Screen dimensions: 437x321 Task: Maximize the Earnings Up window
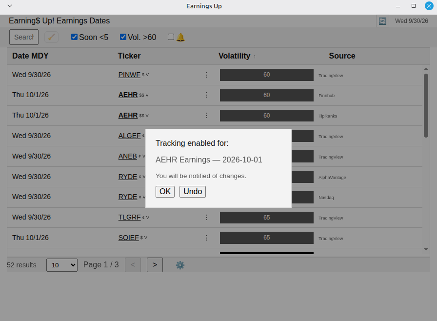(x=414, y=6)
